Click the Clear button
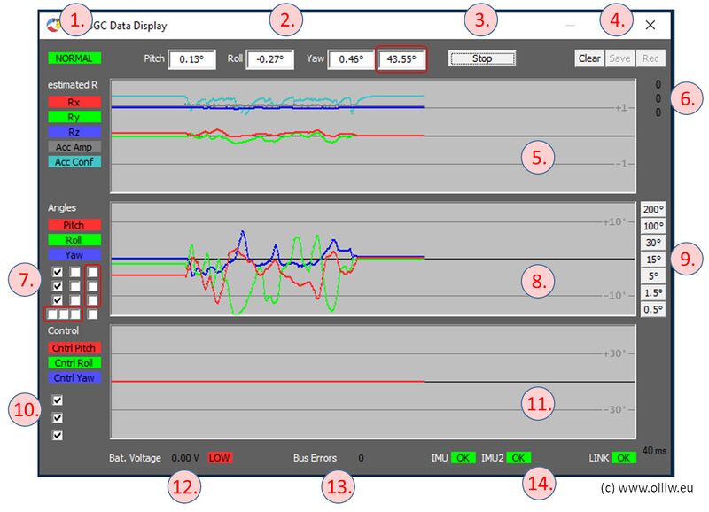709x512 pixels. coord(589,58)
